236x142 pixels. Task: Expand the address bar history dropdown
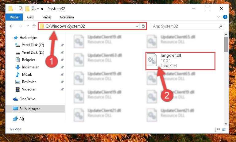[137, 26]
